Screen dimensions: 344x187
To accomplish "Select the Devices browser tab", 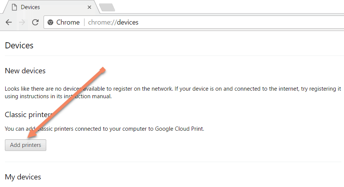I will [49, 7].
